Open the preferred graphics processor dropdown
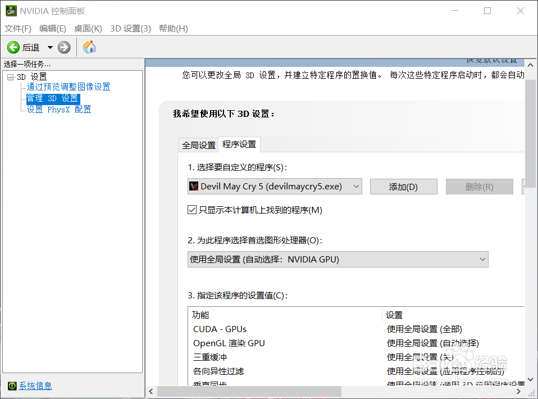The height and width of the screenshot is (399, 538). tap(338, 259)
